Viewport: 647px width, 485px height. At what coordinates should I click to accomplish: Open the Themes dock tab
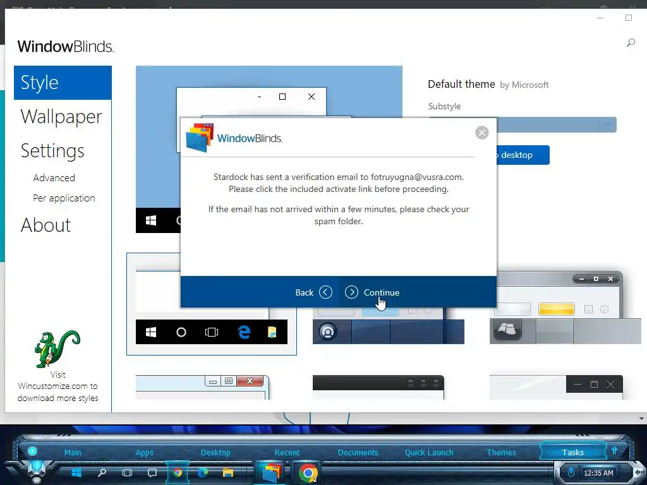[501, 452]
